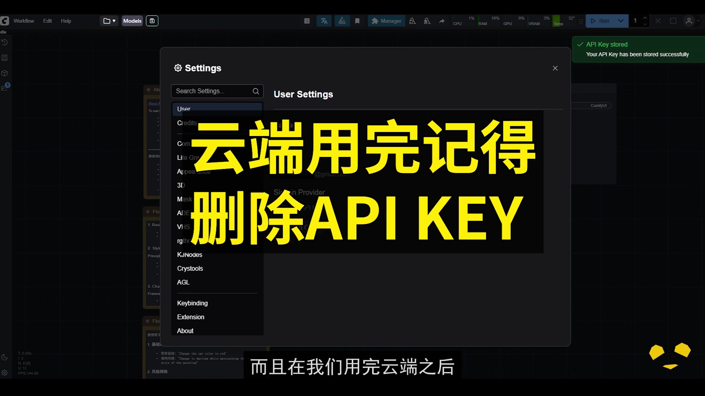Click the translate language icon
Viewport: 705px width, 396px height.
tap(324, 21)
